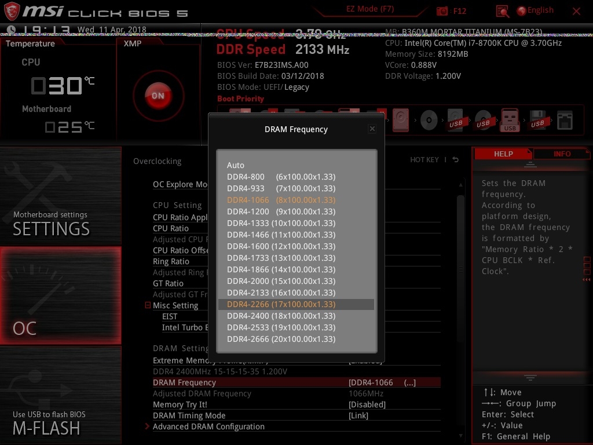Viewport: 593px width, 445px height.
Task: Choose DDR4-1333 (10x100.00x1.33)
Action: 296,223
